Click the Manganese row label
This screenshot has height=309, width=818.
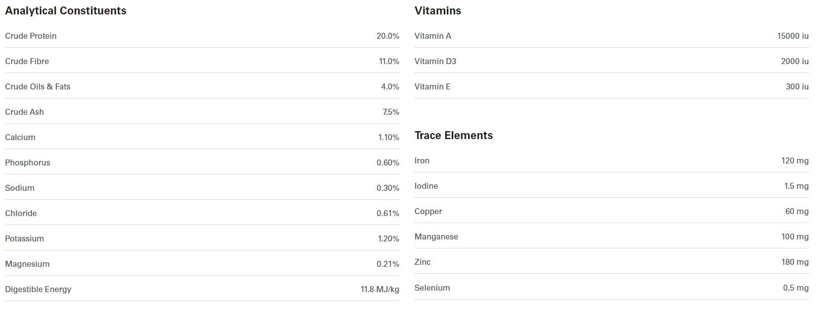[436, 237]
